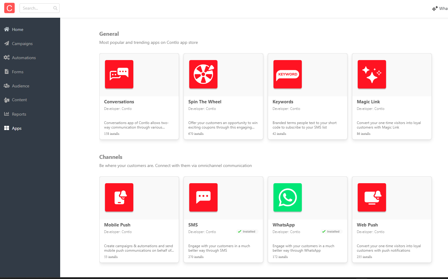448x279 pixels.
Task: Go to Campaigns section
Action: point(22,44)
